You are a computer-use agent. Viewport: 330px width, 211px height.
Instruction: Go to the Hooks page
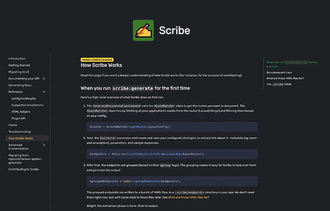pyautogui.click(x=13, y=125)
